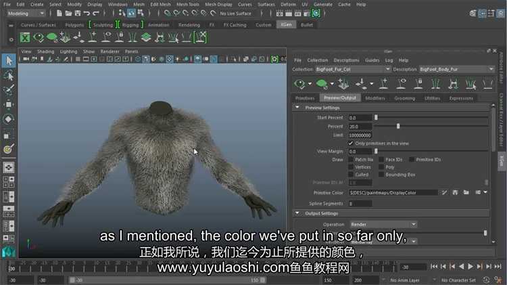This screenshot has width=507, height=285.
Task: Open the Generate menu in main menu bar
Action: coord(322,5)
